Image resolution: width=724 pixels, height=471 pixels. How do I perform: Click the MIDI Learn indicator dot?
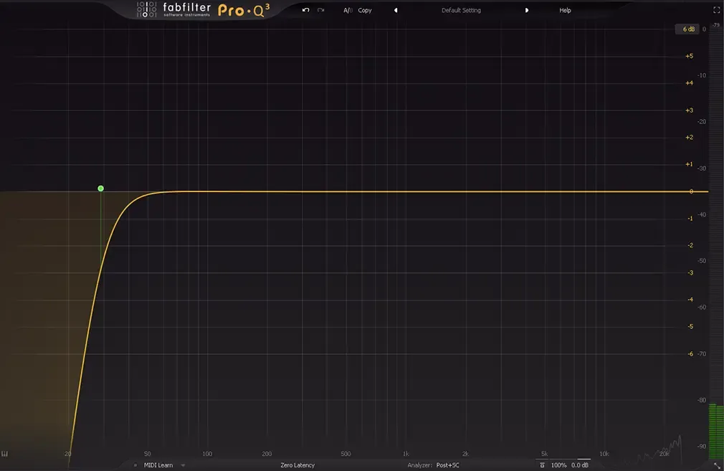tap(135, 465)
